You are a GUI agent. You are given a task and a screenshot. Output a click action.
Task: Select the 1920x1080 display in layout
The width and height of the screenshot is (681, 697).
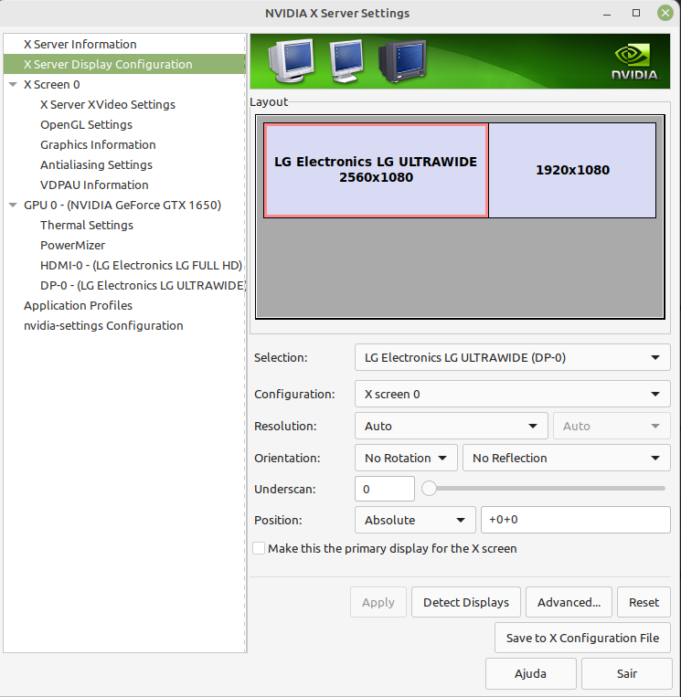click(572, 170)
